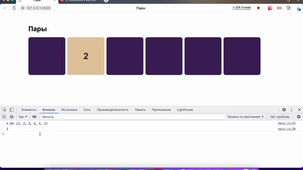Activate the inspect element picker icon
This screenshot has height=170, width=303.
click(x=4, y=110)
